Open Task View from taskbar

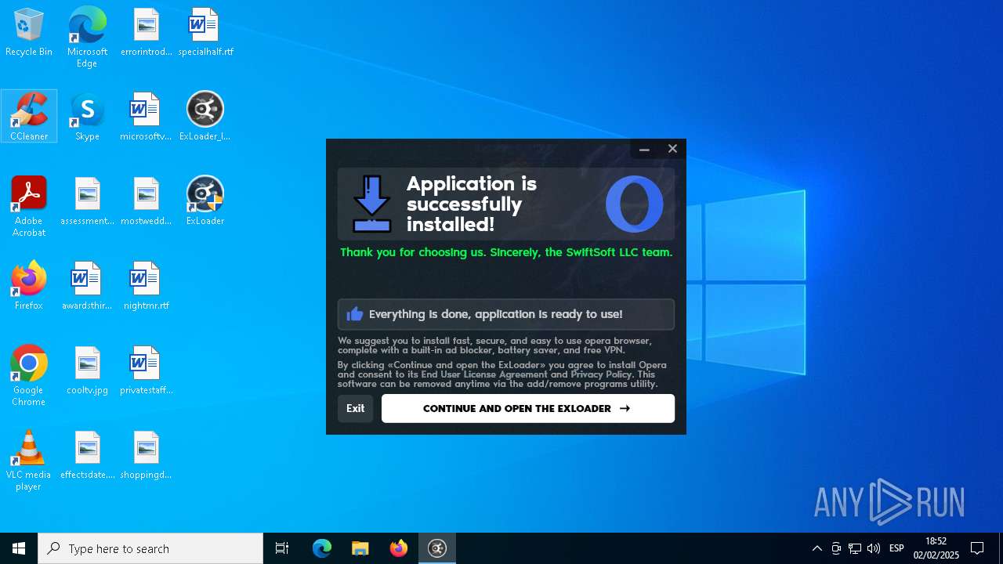282,548
